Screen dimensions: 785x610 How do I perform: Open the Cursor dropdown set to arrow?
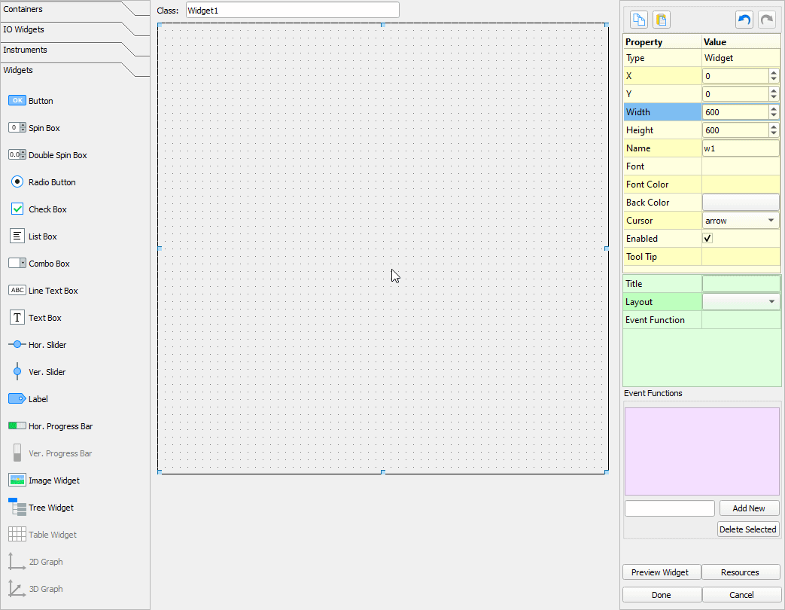coord(741,221)
